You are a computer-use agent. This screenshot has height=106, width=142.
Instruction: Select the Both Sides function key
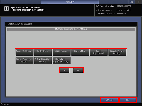(43, 52)
